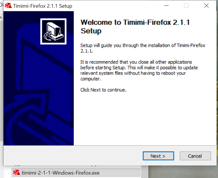Click the partially hidden icon above the exe file
218x178 pixels.
click(17, 165)
